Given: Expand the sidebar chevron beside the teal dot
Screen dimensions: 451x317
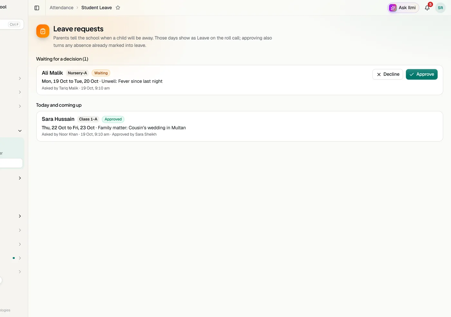Looking at the screenshot, I should (x=20, y=258).
